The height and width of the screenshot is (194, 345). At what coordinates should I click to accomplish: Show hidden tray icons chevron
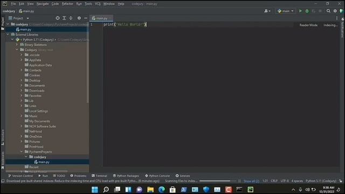click(293, 190)
